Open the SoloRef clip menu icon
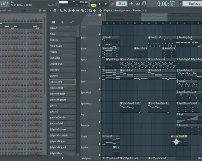Image resolution: width=202 pixels, height=161 pixels. [177, 82]
